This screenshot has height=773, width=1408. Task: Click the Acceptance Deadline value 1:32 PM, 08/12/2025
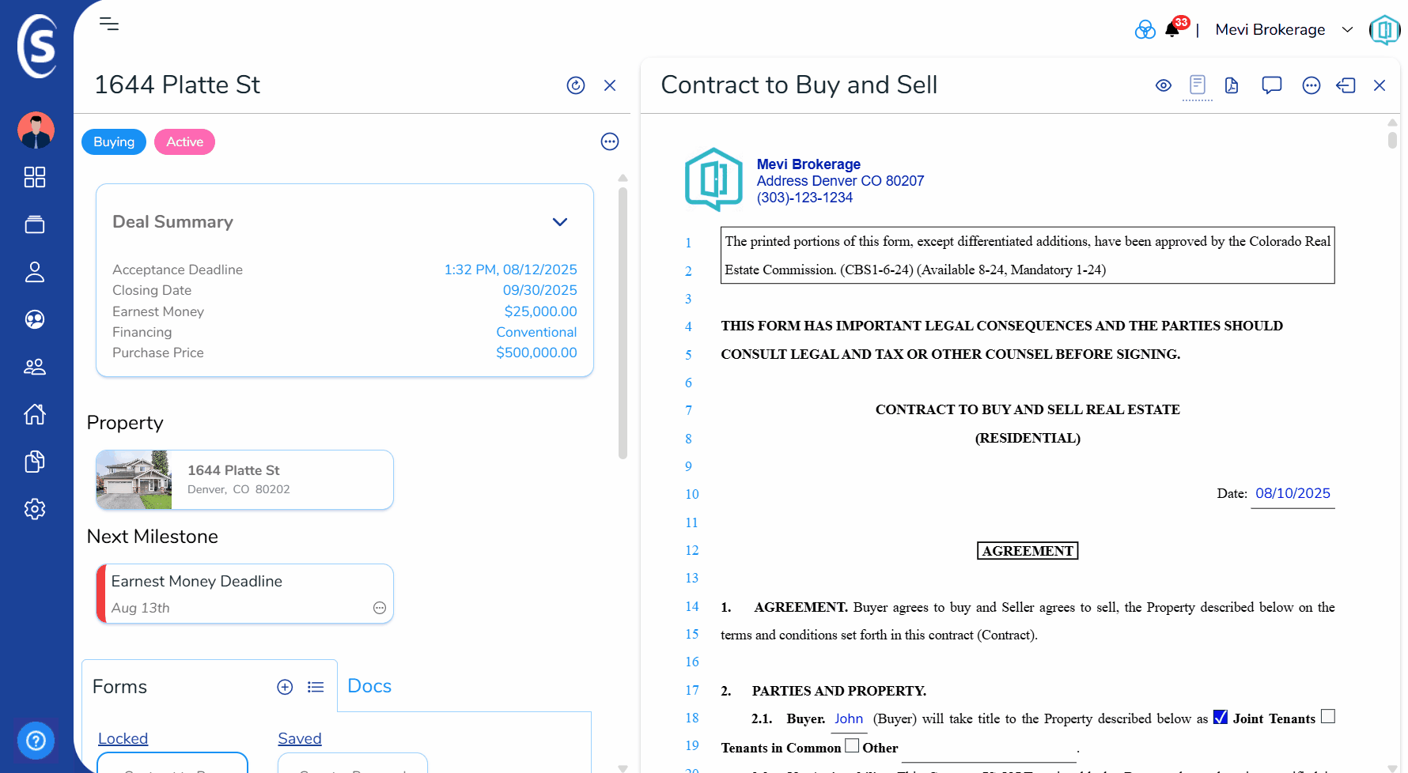point(510,270)
